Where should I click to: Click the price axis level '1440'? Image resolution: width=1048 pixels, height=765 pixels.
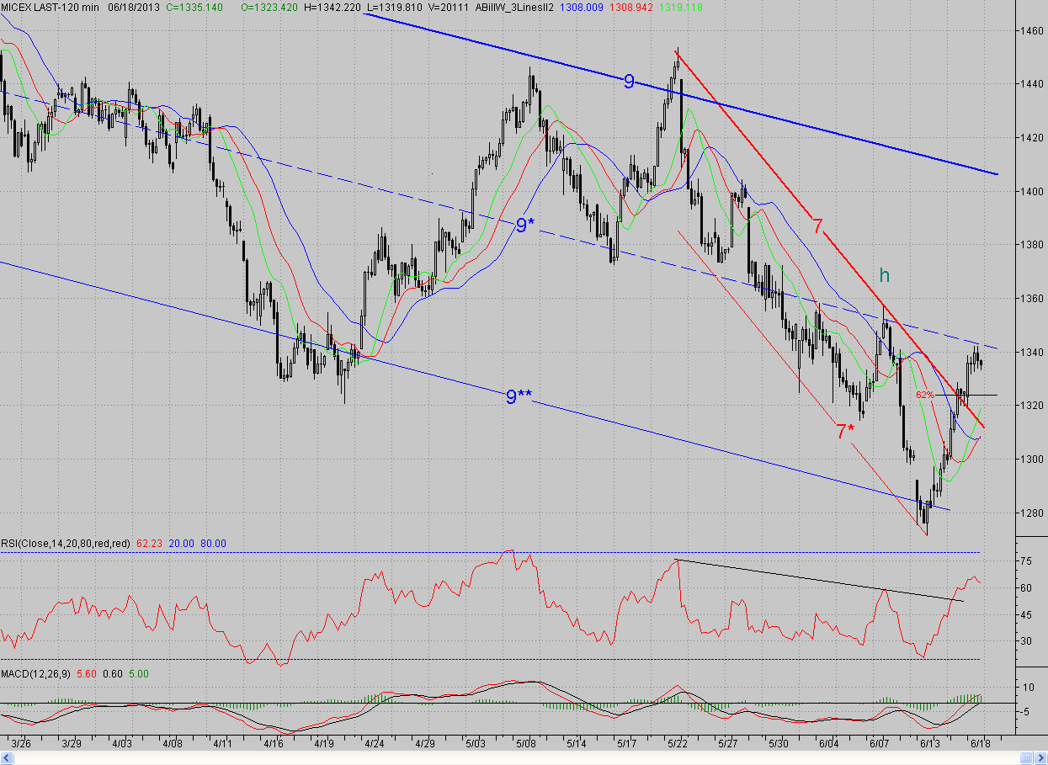coord(1031,84)
